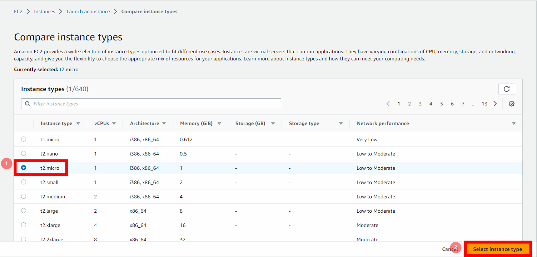Image resolution: width=537 pixels, height=257 pixels.
Task: Refresh the instance types list
Action: (506, 89)
